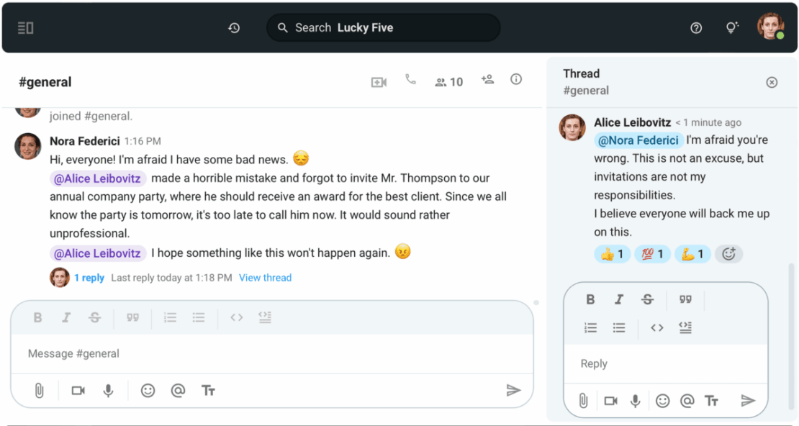Open the View thread link
Viewport: 799px width, 426px height.
(x=265, y=278)
